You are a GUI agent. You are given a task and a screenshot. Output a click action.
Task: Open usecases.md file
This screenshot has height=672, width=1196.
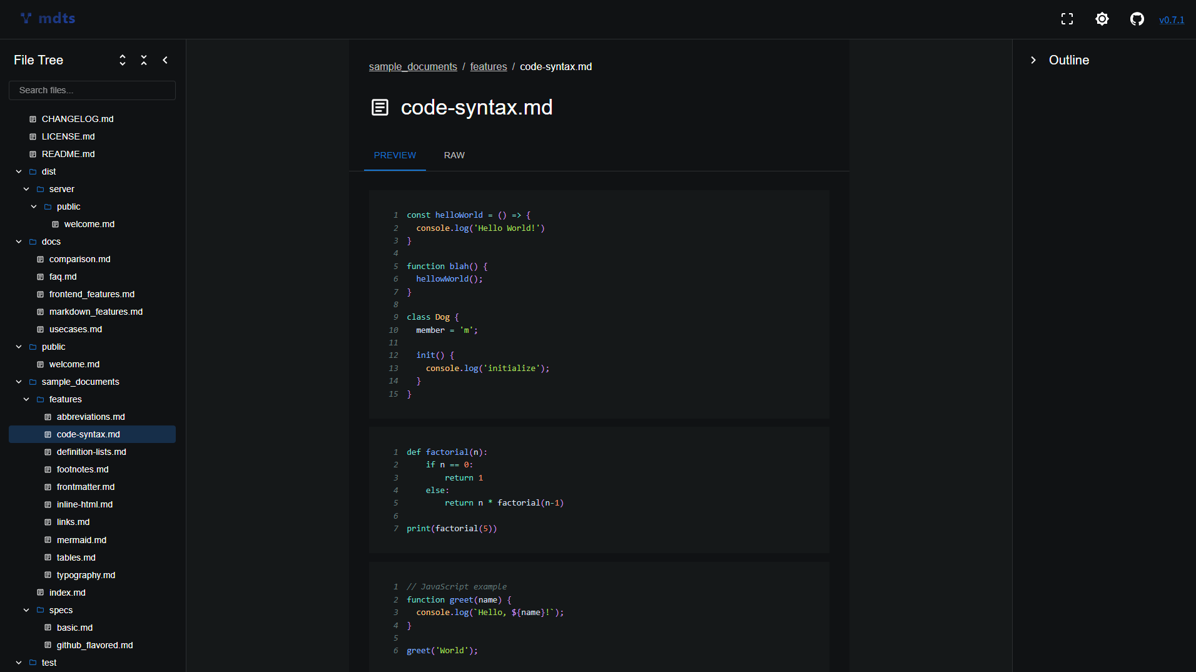click(75, 329)
